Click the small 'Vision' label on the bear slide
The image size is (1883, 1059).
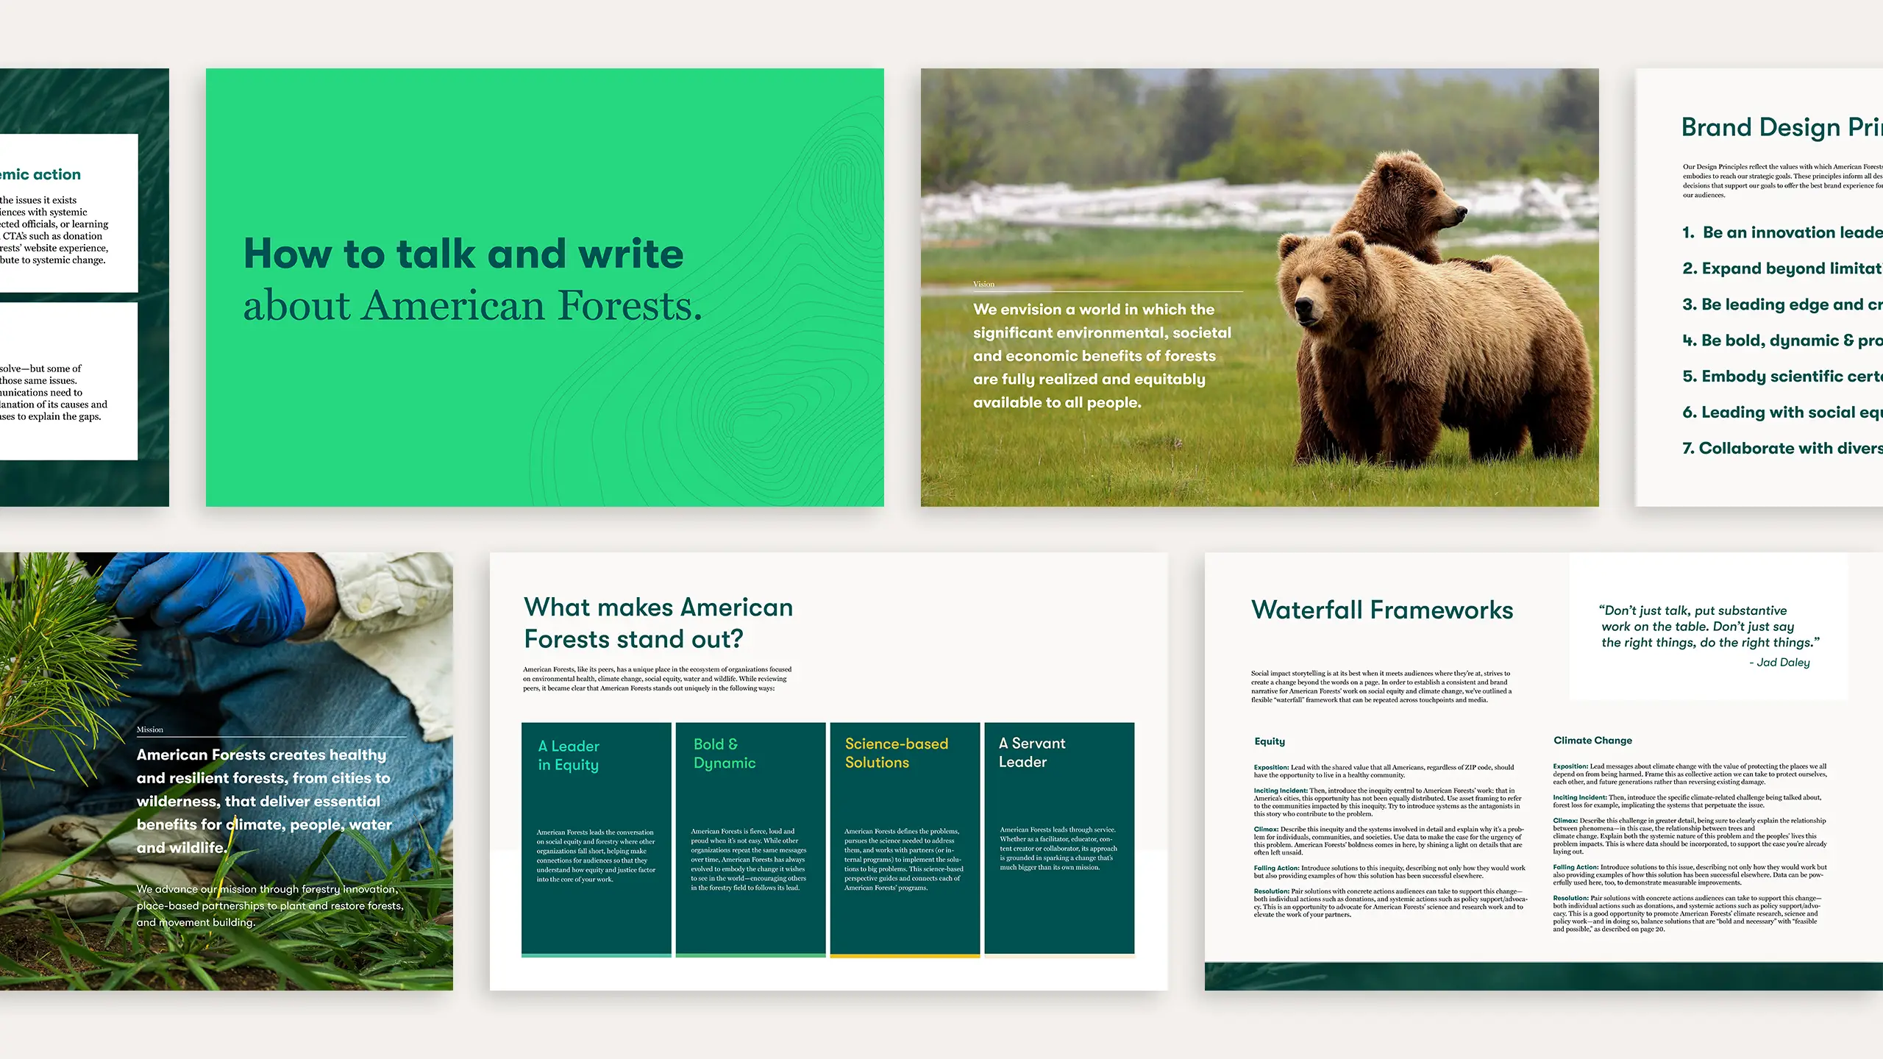(x=983, y=284)
